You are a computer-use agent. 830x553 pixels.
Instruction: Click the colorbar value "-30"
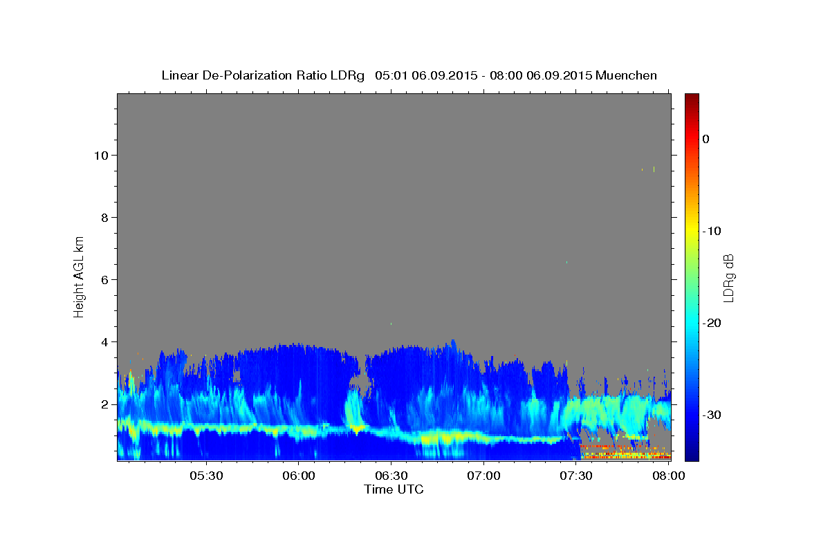(710, 415)
